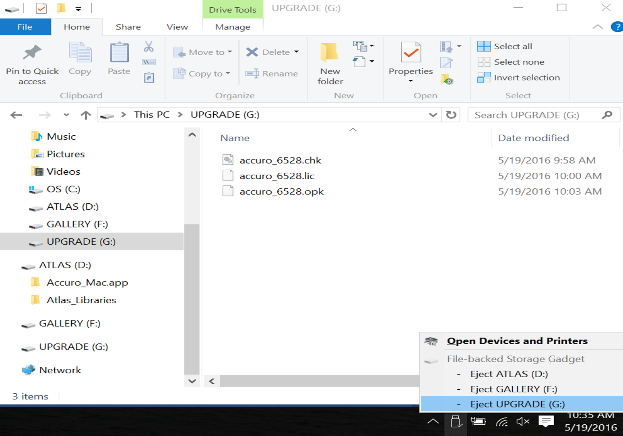The height and width of the screenshot is (436, 623).
Task: Sort by Date modified column header
Action: click(x=533, y=138)
